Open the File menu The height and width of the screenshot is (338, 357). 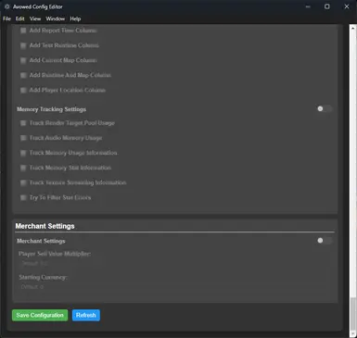tap(6, 19)
